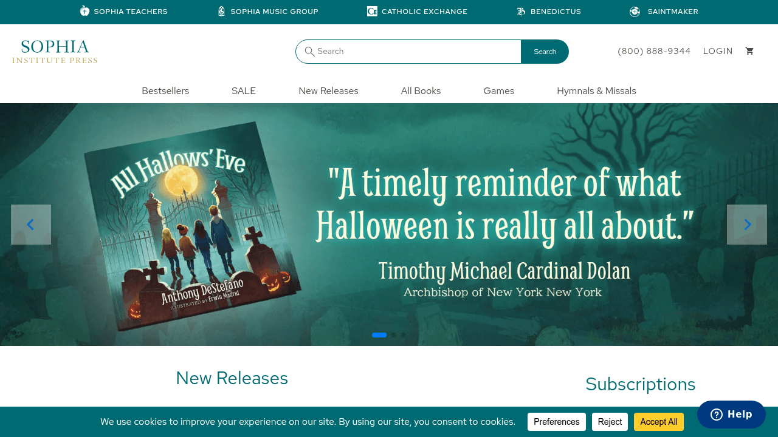
Task: Advance to the next carousel slide
Action: tap(747, 225)
